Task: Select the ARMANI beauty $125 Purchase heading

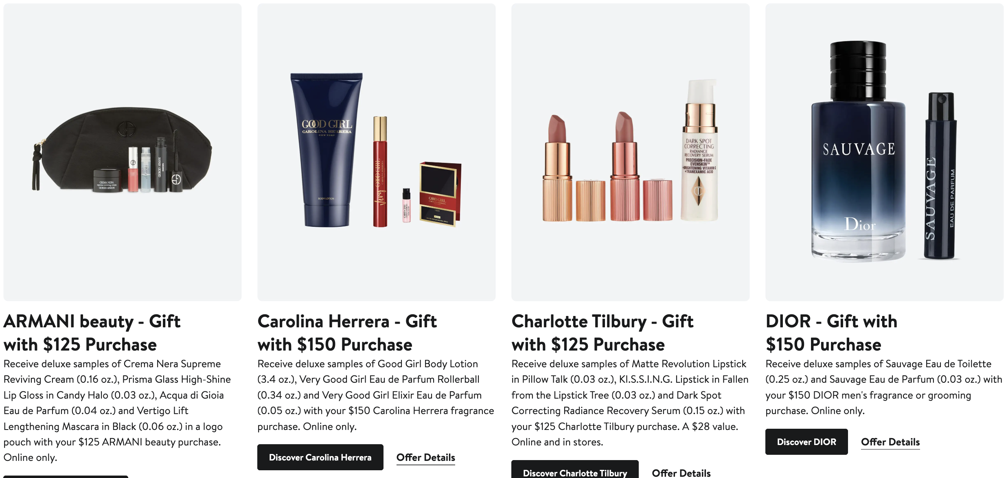Action: (x=92, y=333)
